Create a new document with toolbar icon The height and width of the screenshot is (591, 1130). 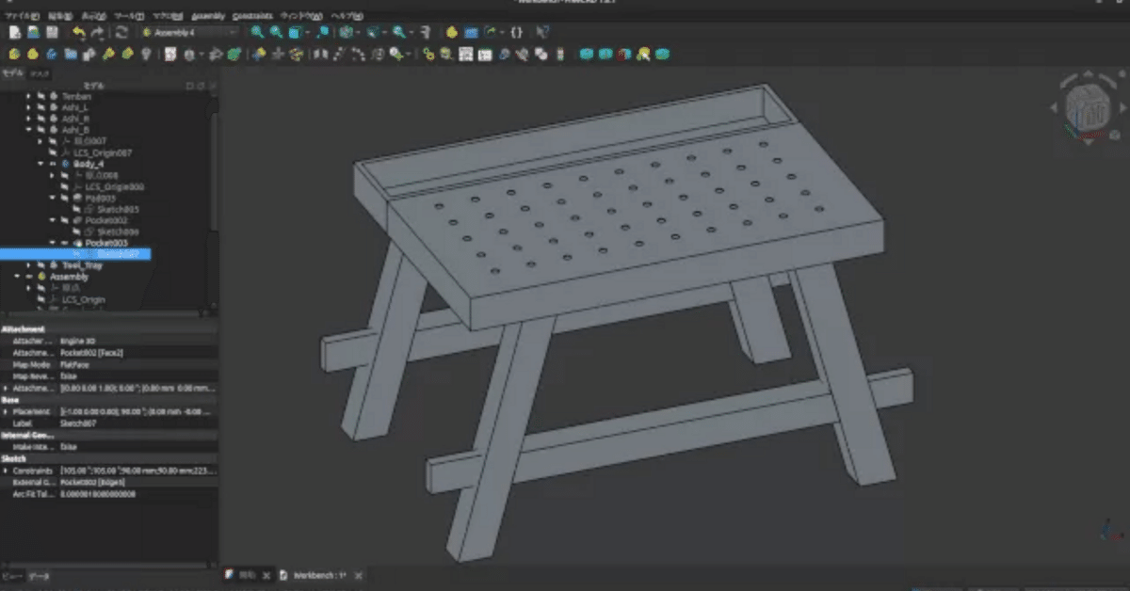[15, 32]
